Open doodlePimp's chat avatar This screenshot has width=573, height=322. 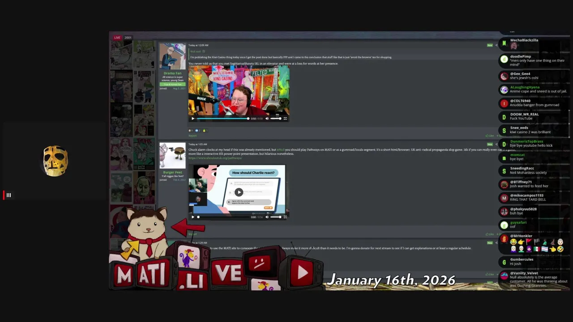504,59
